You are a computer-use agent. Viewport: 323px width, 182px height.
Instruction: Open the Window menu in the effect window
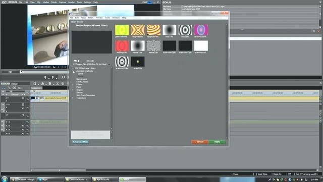116,18
